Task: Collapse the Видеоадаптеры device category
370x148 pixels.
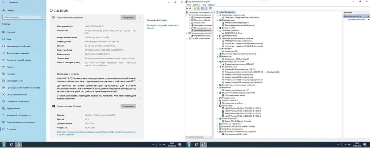Action: (218, 20)
